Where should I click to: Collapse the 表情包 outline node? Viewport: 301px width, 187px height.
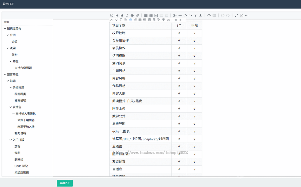click(x=11, y=107)
